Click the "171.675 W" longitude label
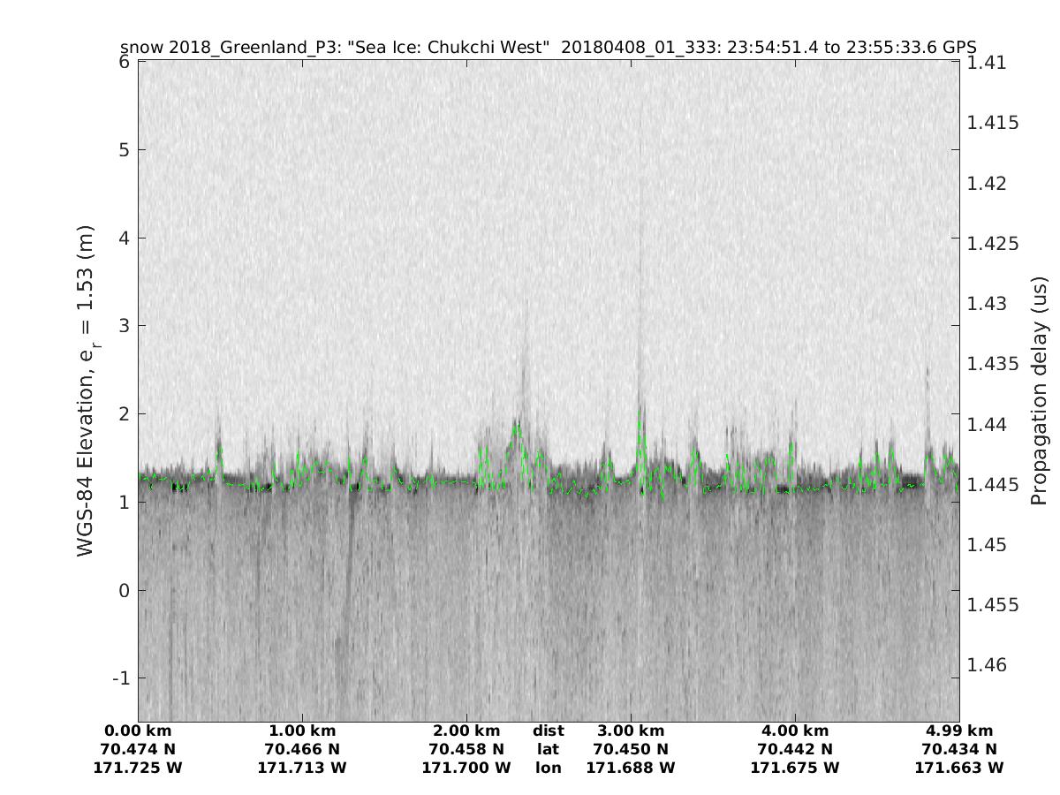 (x=795, y=768)
